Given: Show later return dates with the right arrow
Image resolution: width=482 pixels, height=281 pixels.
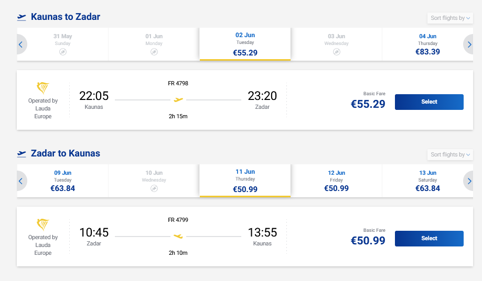Looking at the screenshot, I should pos(468,181).
